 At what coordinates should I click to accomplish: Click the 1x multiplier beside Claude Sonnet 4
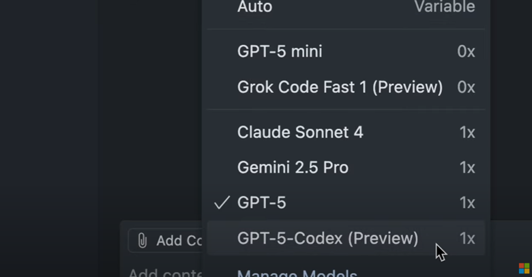click(x=467, y=132)
